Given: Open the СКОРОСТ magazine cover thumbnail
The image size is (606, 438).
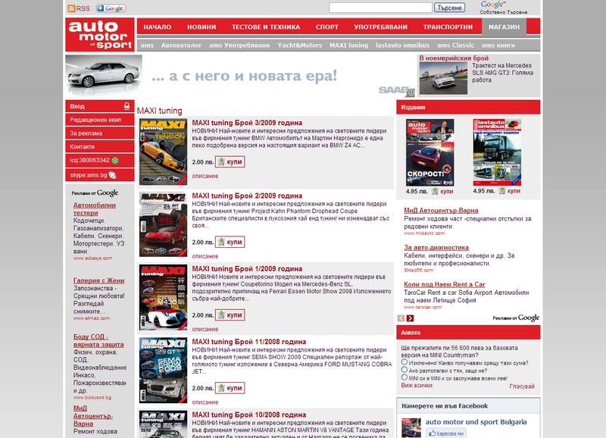Looking at the screenshot, I should 430,153.
